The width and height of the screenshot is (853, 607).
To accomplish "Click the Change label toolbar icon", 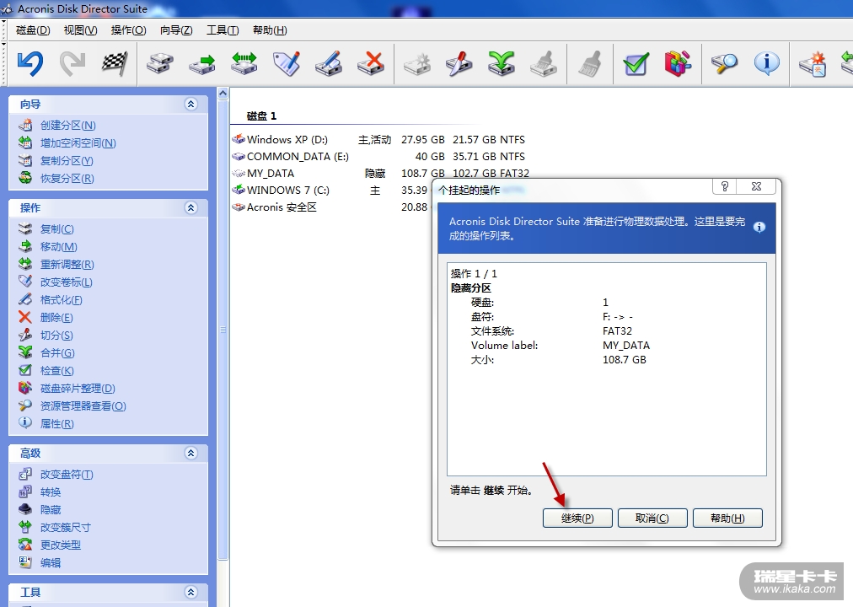I will coord(287,63).
